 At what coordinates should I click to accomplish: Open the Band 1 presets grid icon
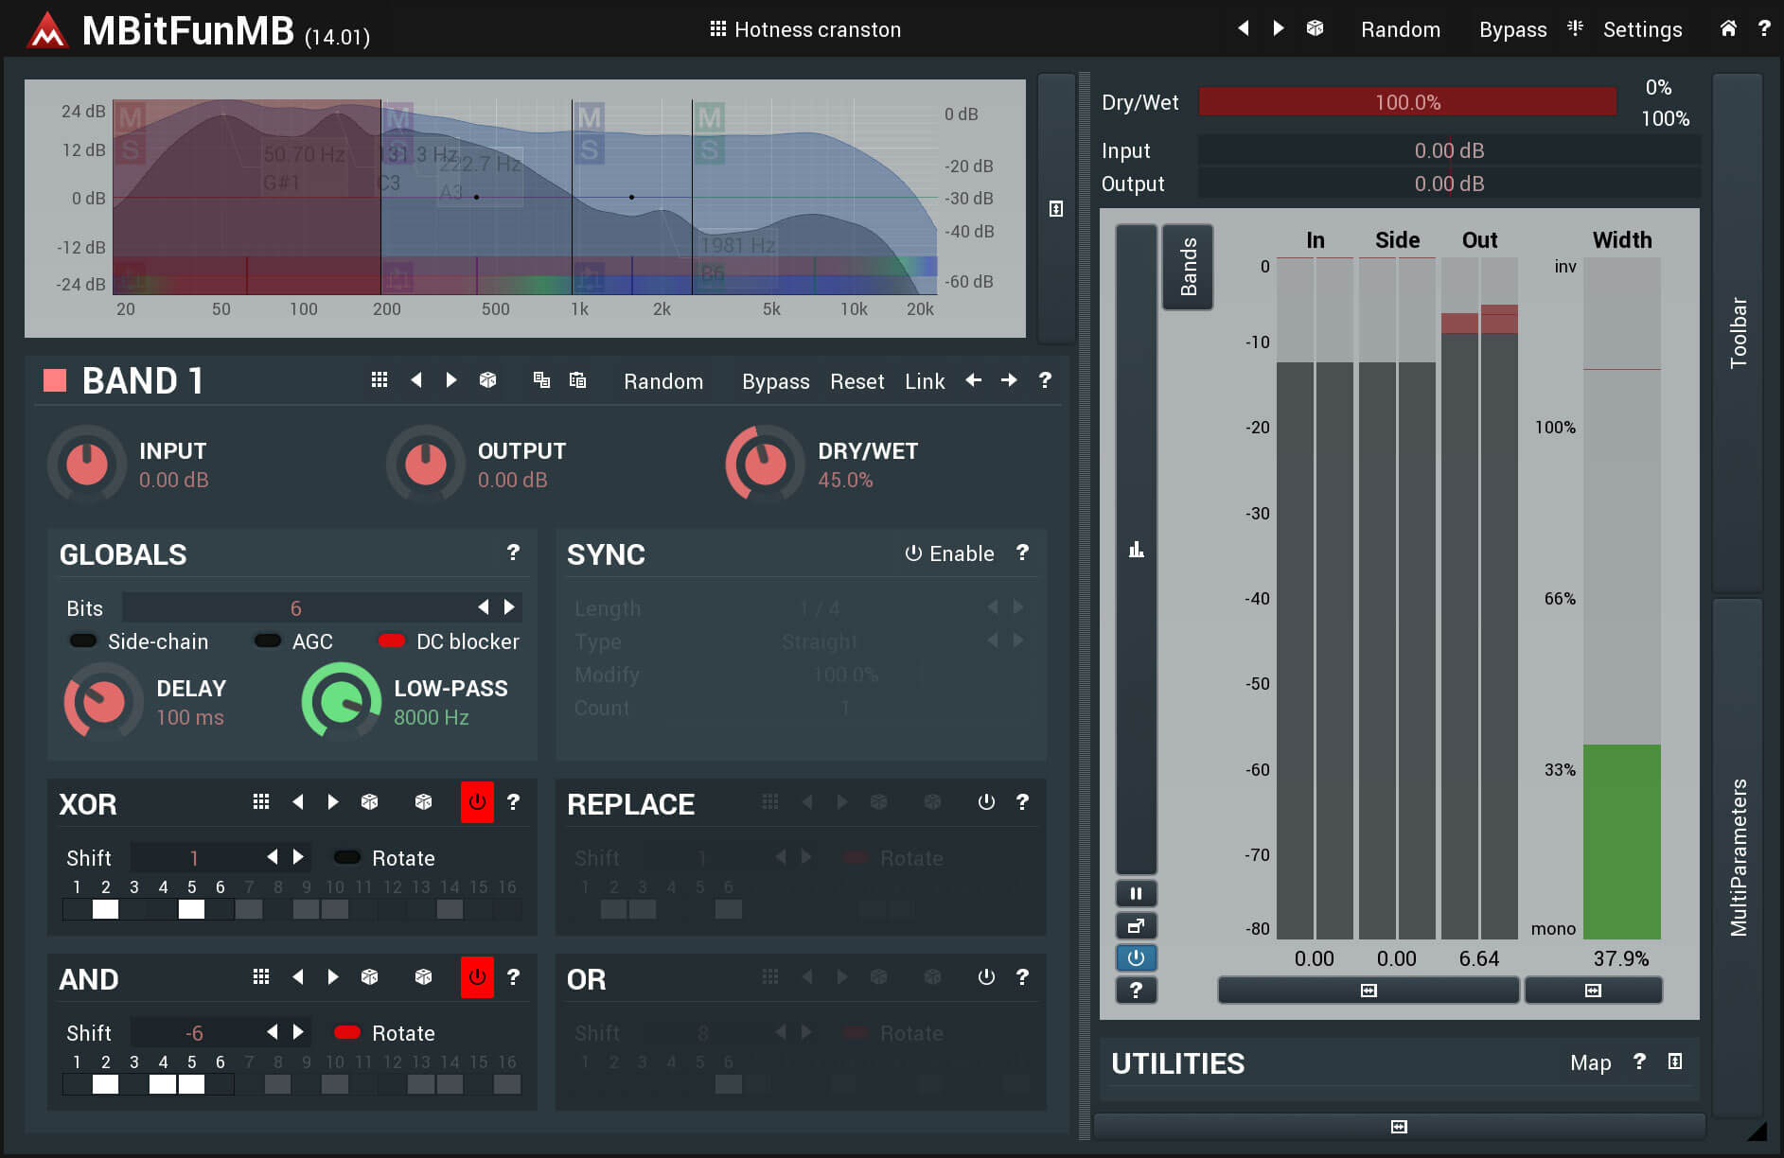380,380
